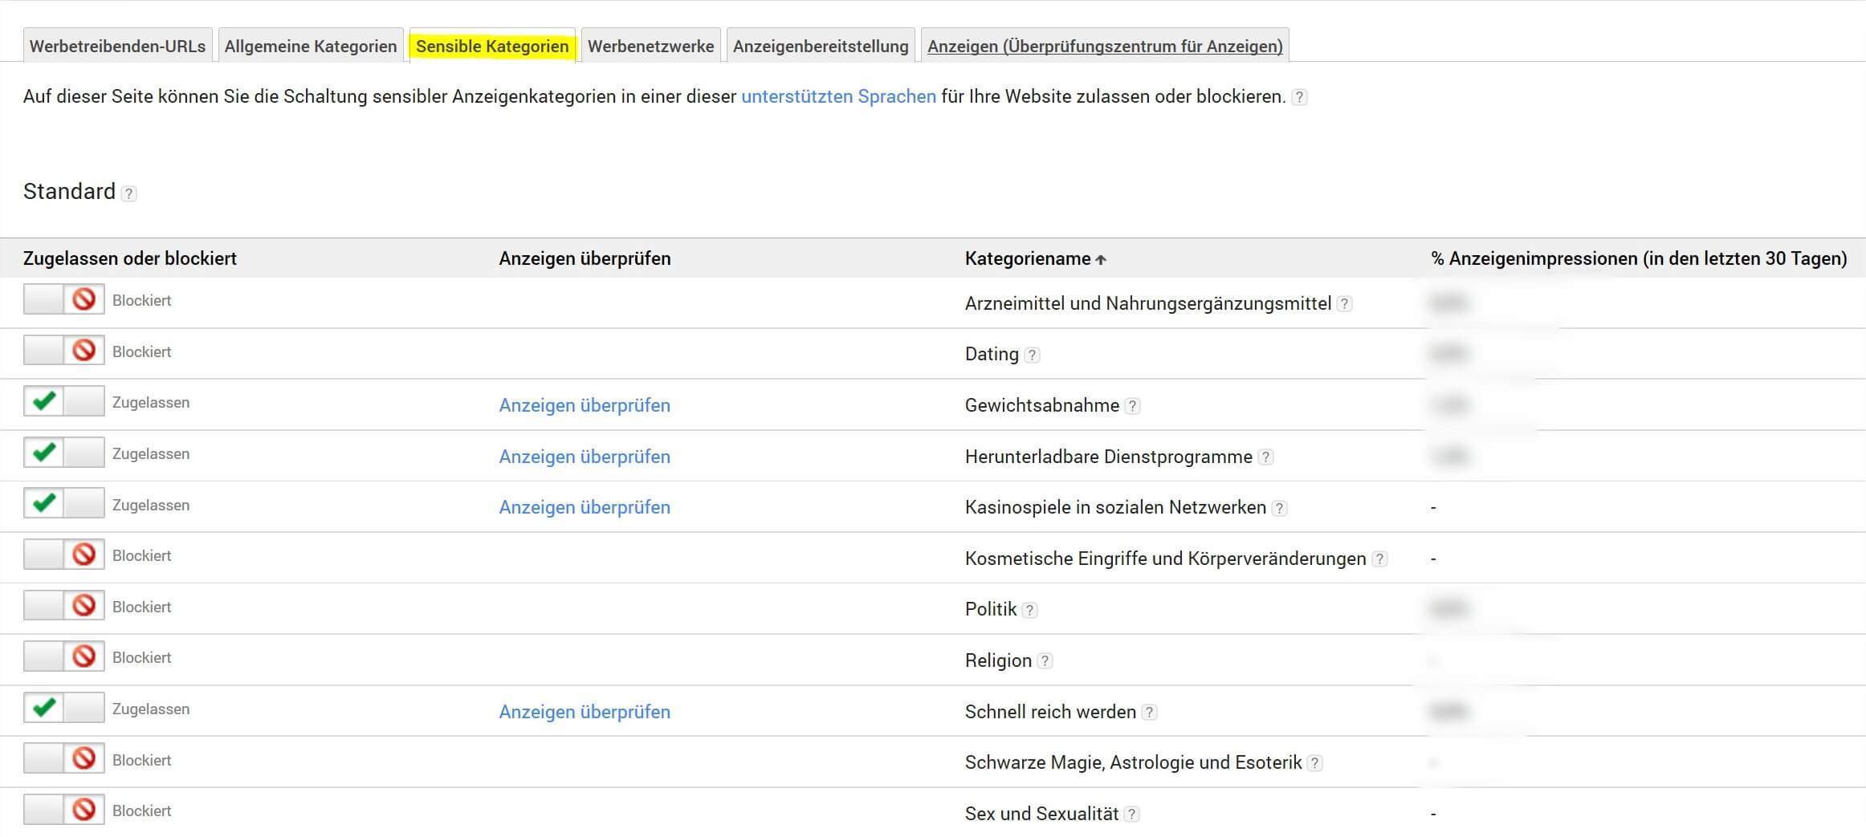Open help icon next to Religion
Screen dimensions: 1866x837
(x=1044, y=661)
